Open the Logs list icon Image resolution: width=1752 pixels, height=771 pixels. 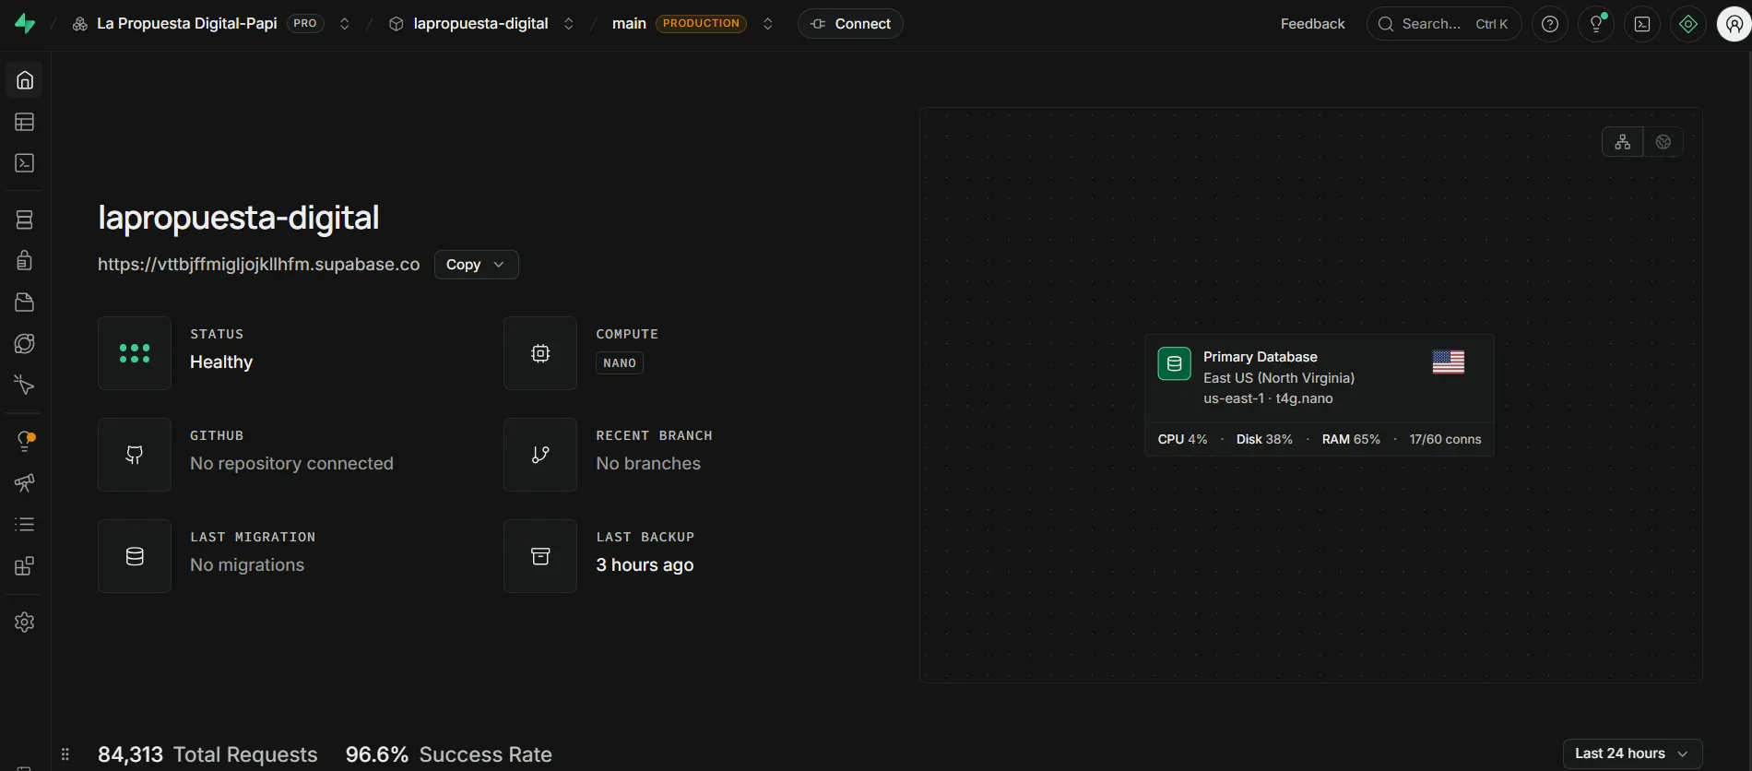[25, 524]
